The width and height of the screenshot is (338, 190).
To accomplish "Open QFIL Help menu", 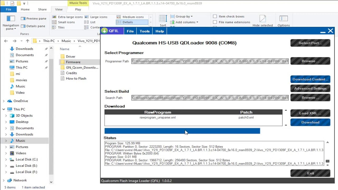I will click(x=159, y=31).
